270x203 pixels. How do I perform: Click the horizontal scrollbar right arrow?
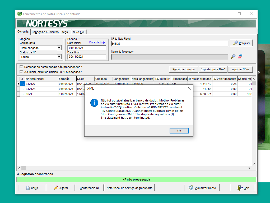click(x=249, y=168)
